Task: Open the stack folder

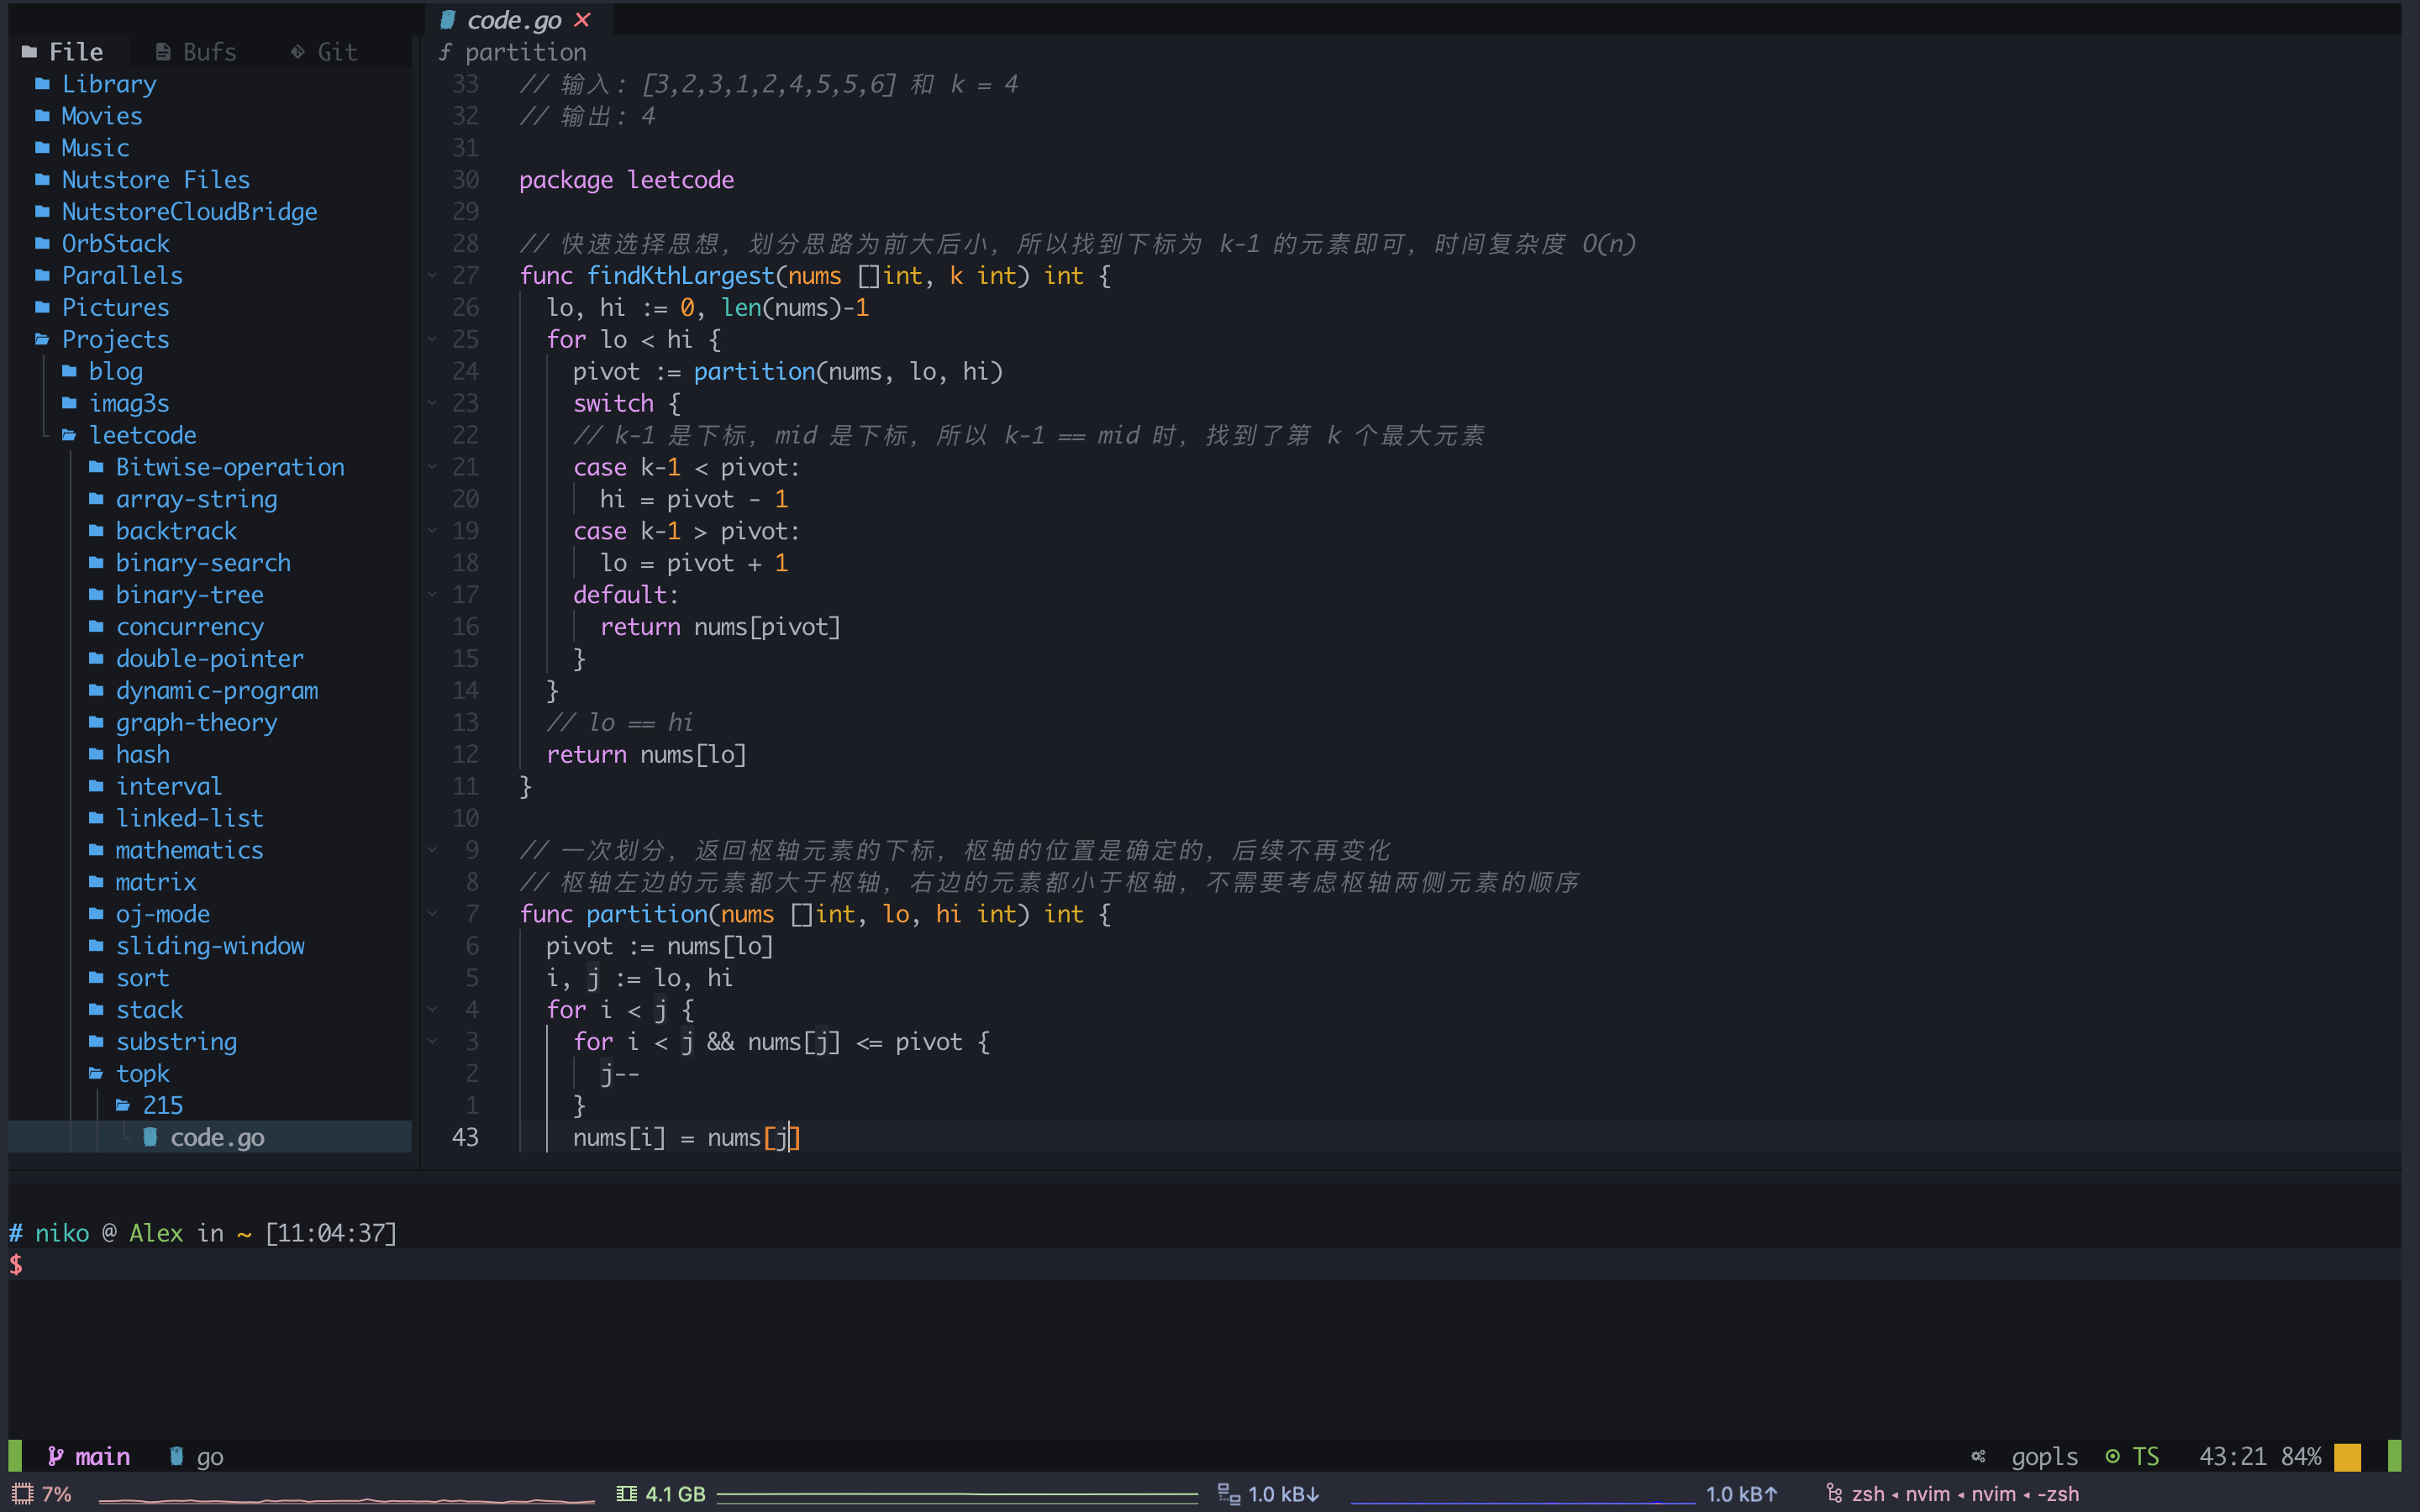Action: tap(150, 1010)
